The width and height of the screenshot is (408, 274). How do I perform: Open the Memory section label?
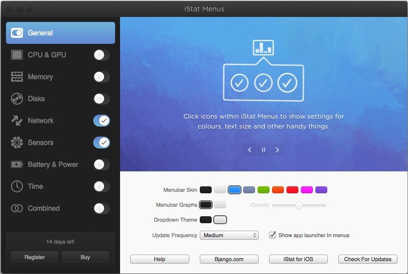pos(40,77)
